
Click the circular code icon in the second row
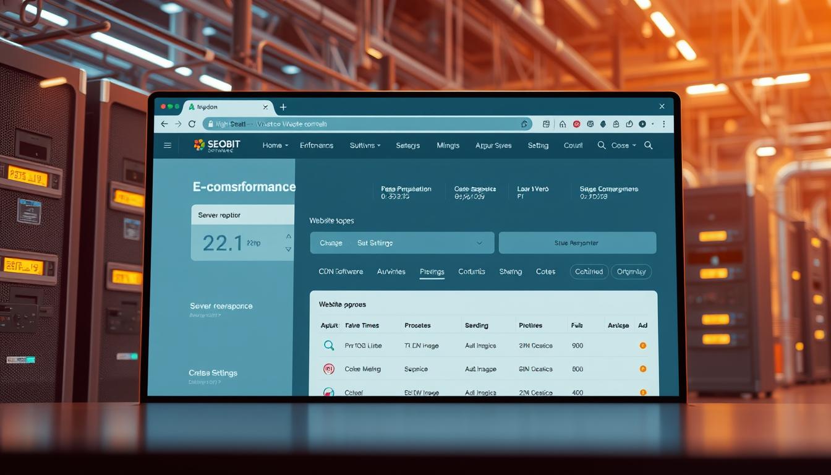328,369
